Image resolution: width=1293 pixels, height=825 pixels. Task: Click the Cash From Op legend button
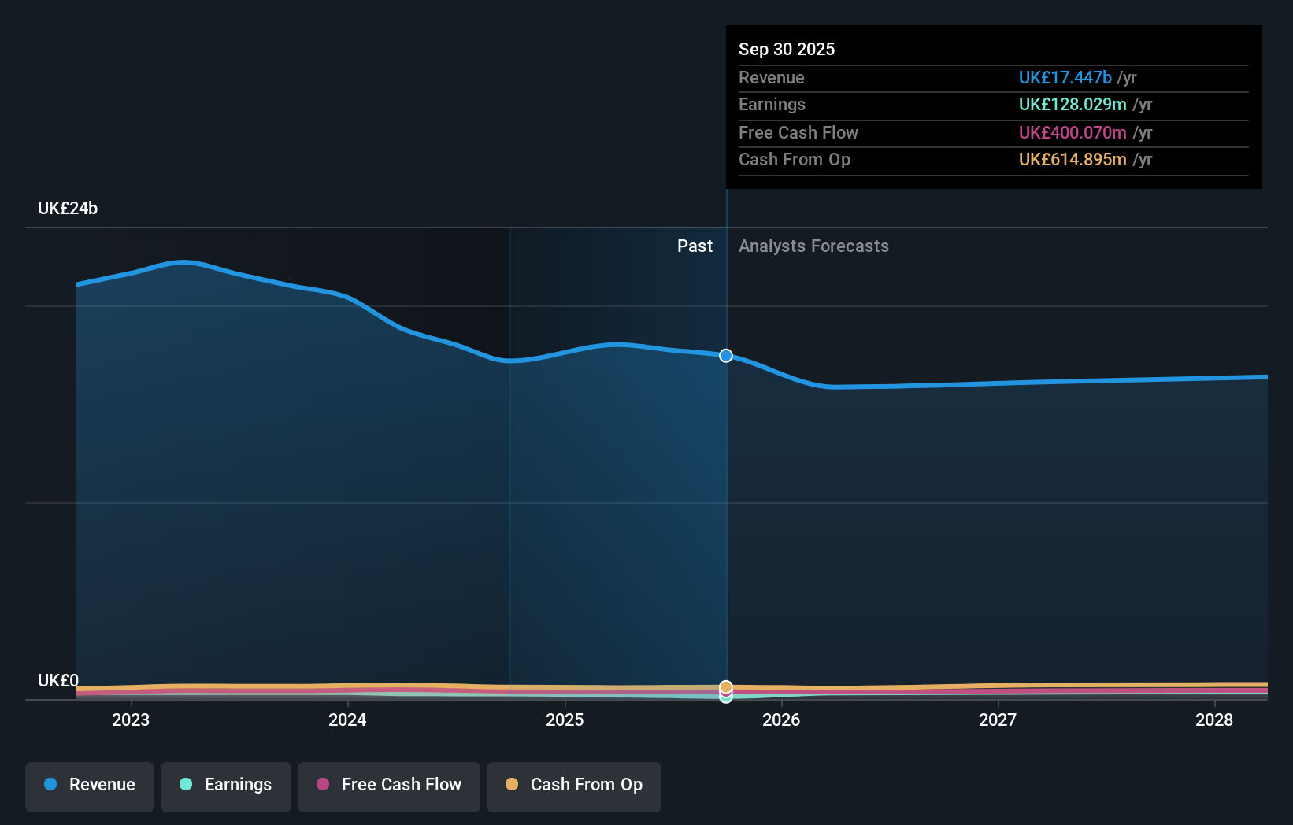(573, 786)
